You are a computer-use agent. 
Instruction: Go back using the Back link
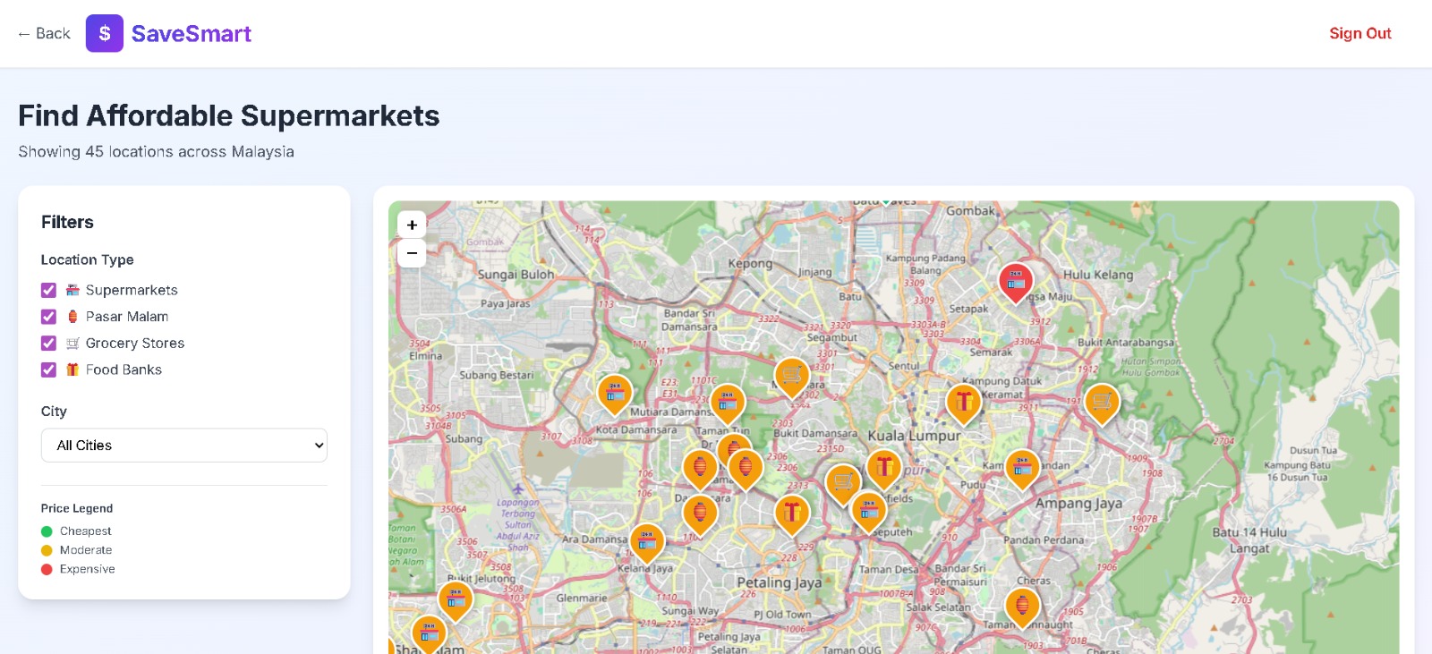point(44,33)
